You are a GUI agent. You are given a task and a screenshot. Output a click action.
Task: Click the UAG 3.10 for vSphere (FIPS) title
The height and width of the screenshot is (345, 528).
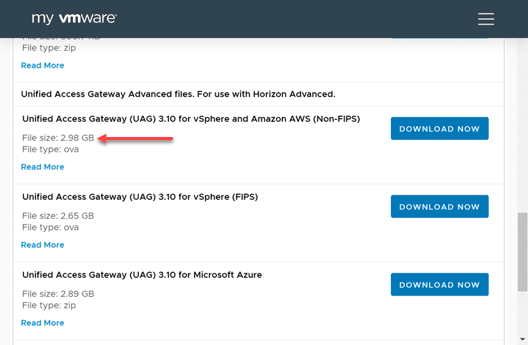click(140, 197)
